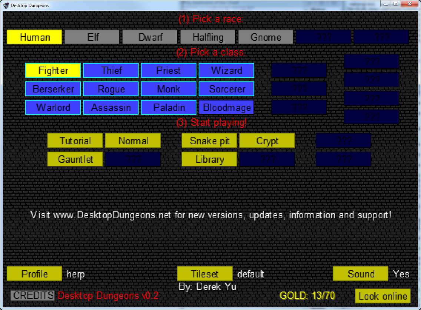The height and width of the screenshot is (310, 421).
Task: Select the Monk class
Action: coord(169,89)
